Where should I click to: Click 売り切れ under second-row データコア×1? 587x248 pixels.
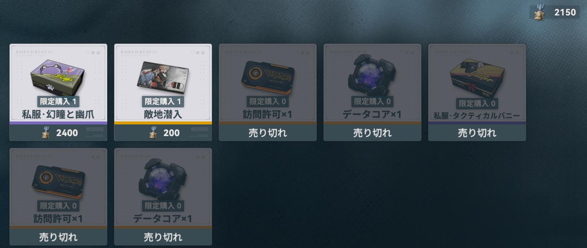163,237
